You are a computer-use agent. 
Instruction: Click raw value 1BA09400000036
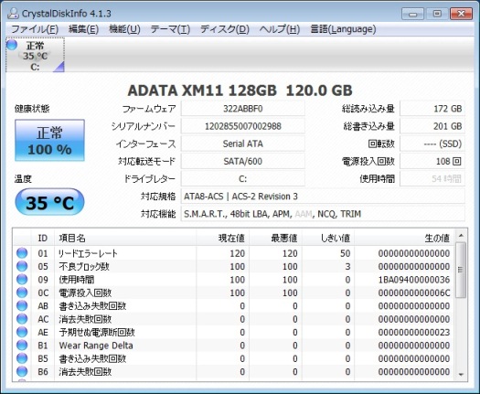[414, 280]
